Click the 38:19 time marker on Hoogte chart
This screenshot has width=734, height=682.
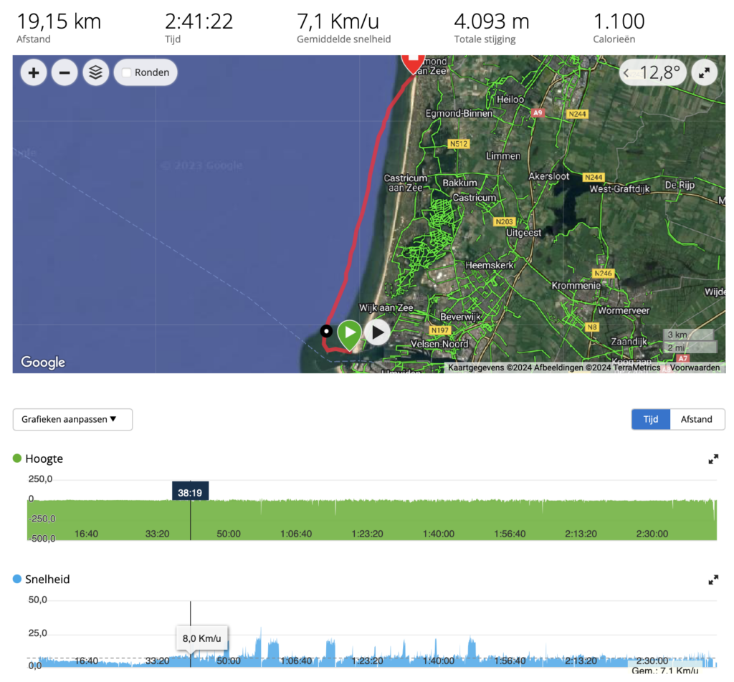(190, 493)
